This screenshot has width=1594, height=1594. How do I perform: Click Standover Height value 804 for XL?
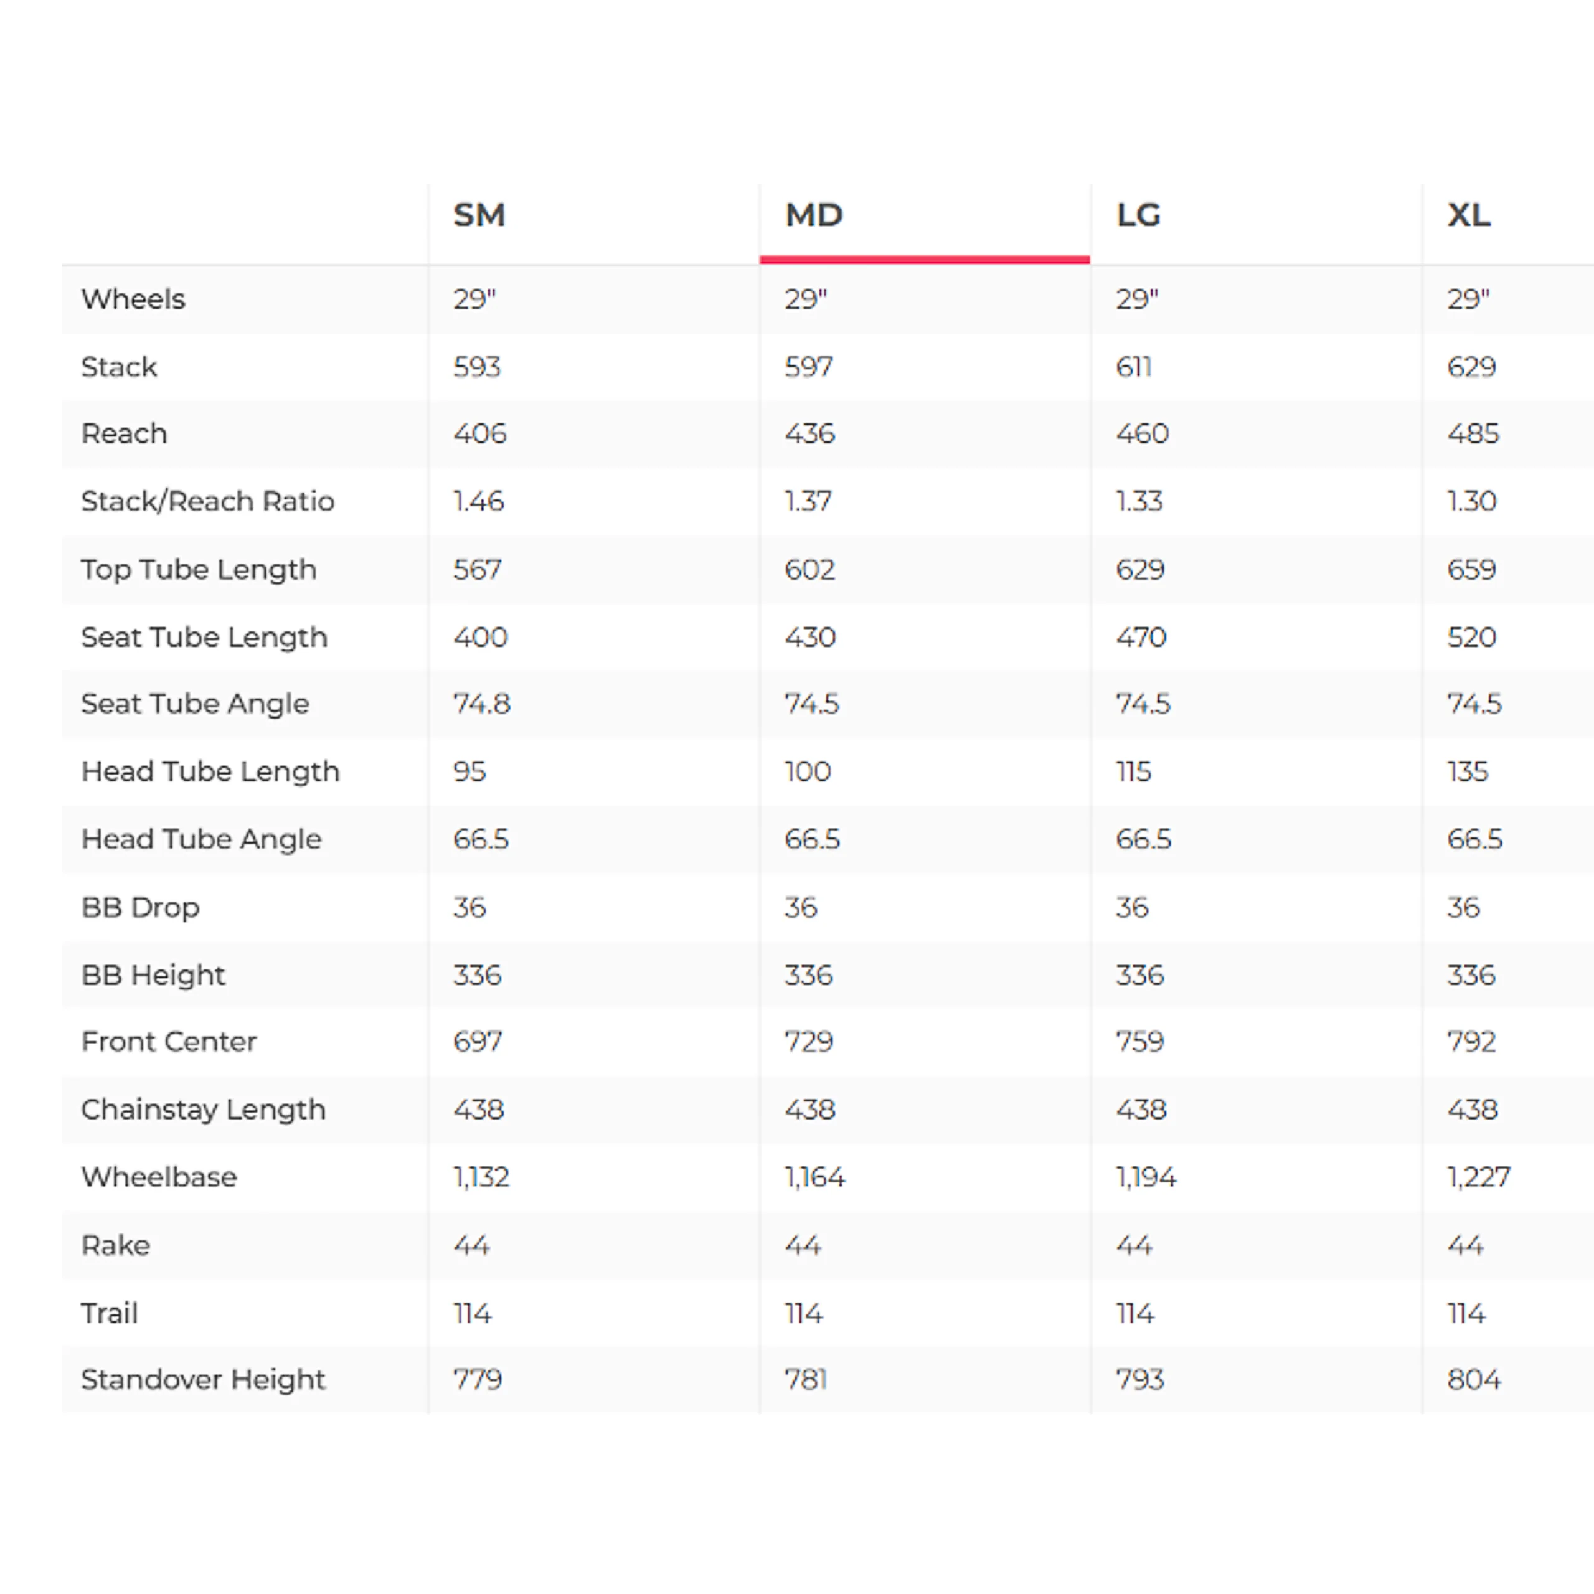pos(1474,1379)
